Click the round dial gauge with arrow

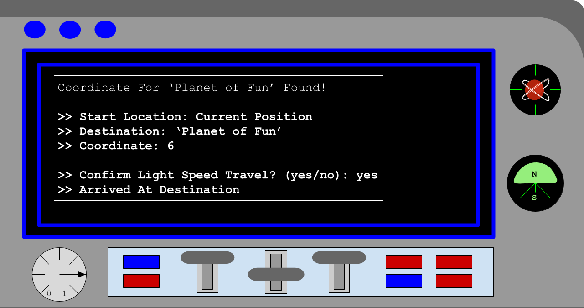coord(59,275)
